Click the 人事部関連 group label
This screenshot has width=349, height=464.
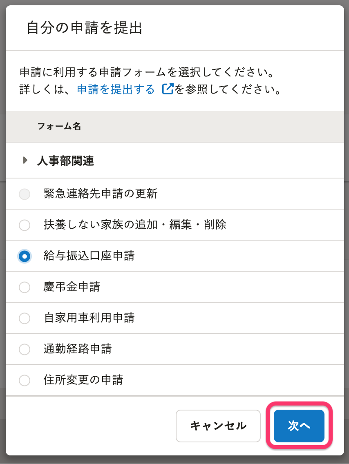coord(66,161)
